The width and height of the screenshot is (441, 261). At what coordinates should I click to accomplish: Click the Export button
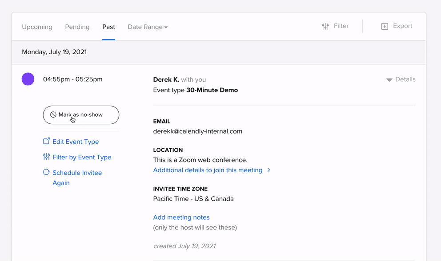click(x=396, y=26)
